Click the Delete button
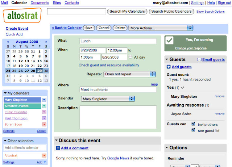The width and height of the screenshot is (232, 167). (x=120, y=28)
